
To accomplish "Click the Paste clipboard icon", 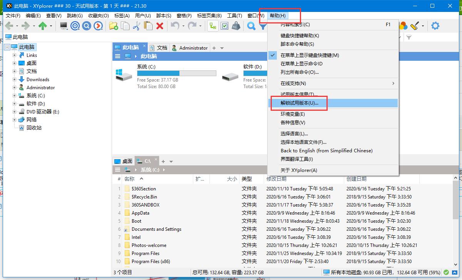I will point(148,26).
